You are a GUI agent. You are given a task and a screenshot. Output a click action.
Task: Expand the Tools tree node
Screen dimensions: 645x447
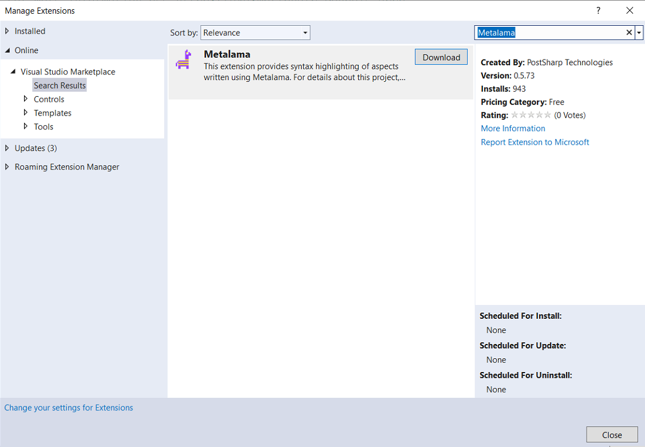pyautogui.click(x=26, y=126)
